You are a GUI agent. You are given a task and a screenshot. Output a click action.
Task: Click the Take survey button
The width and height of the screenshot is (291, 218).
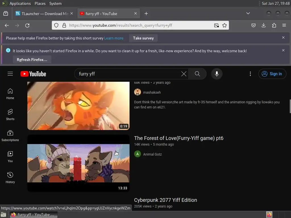(143, 38)
